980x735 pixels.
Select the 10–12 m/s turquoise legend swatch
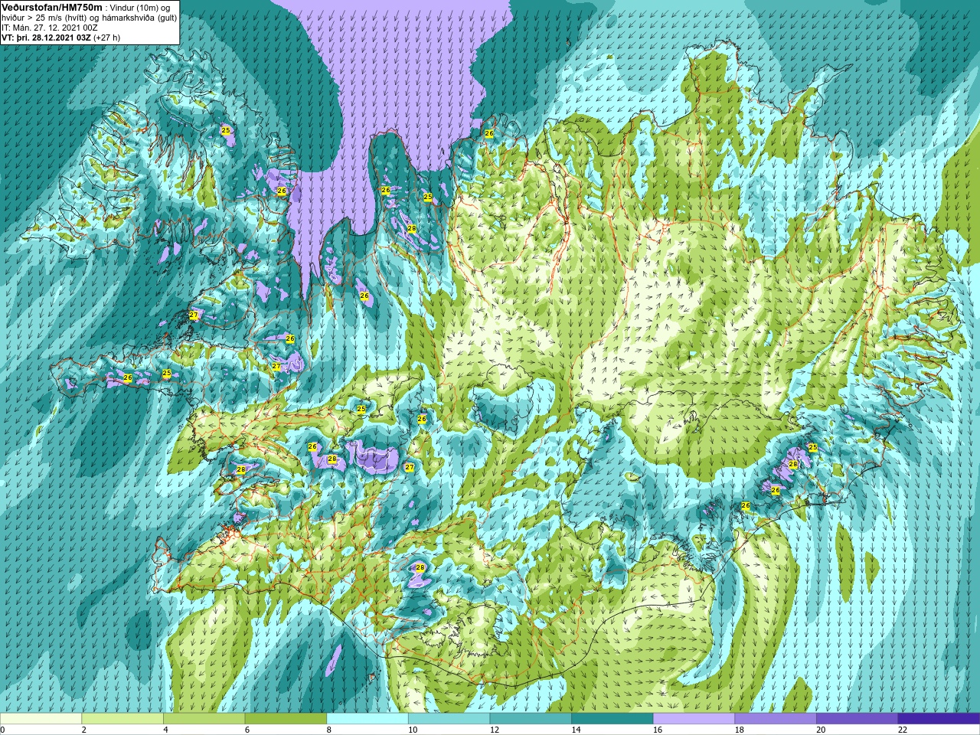point(449,719)
